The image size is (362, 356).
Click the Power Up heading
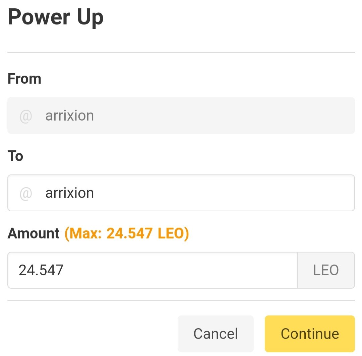pos(56,17)
